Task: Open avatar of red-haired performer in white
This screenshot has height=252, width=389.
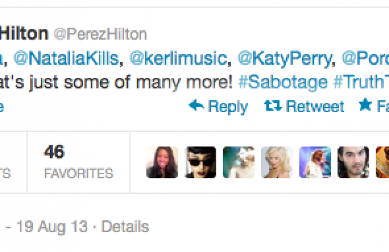Action: [315, 162]
